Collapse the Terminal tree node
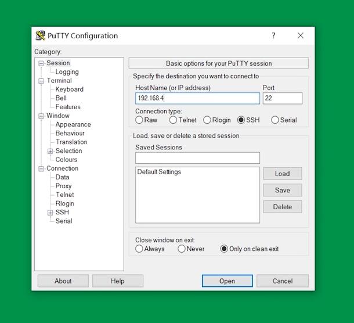This screenshot has height=323, width=354. 41,81
